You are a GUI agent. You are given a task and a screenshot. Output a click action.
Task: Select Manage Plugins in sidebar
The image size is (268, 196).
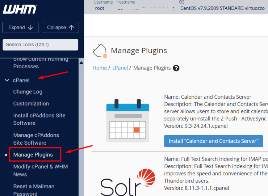coord(33,155)
